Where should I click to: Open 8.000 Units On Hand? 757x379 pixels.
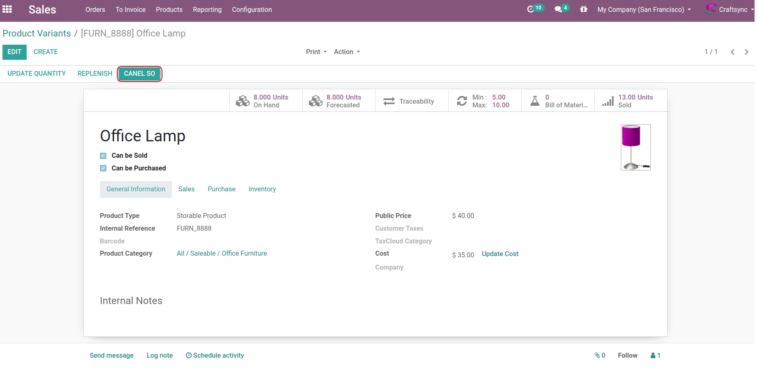[x=265, y=101]
